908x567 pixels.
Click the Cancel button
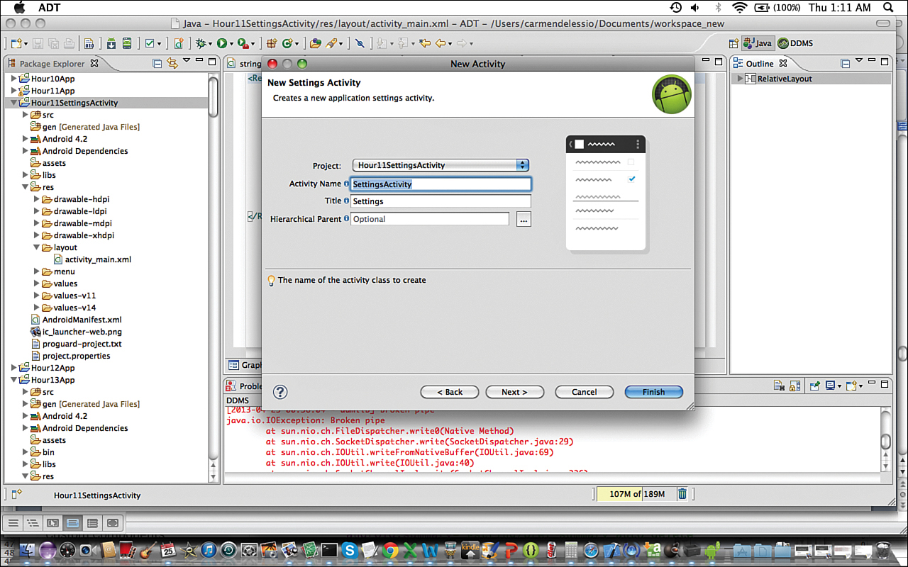pyautogui.click(x=584, y=392)
